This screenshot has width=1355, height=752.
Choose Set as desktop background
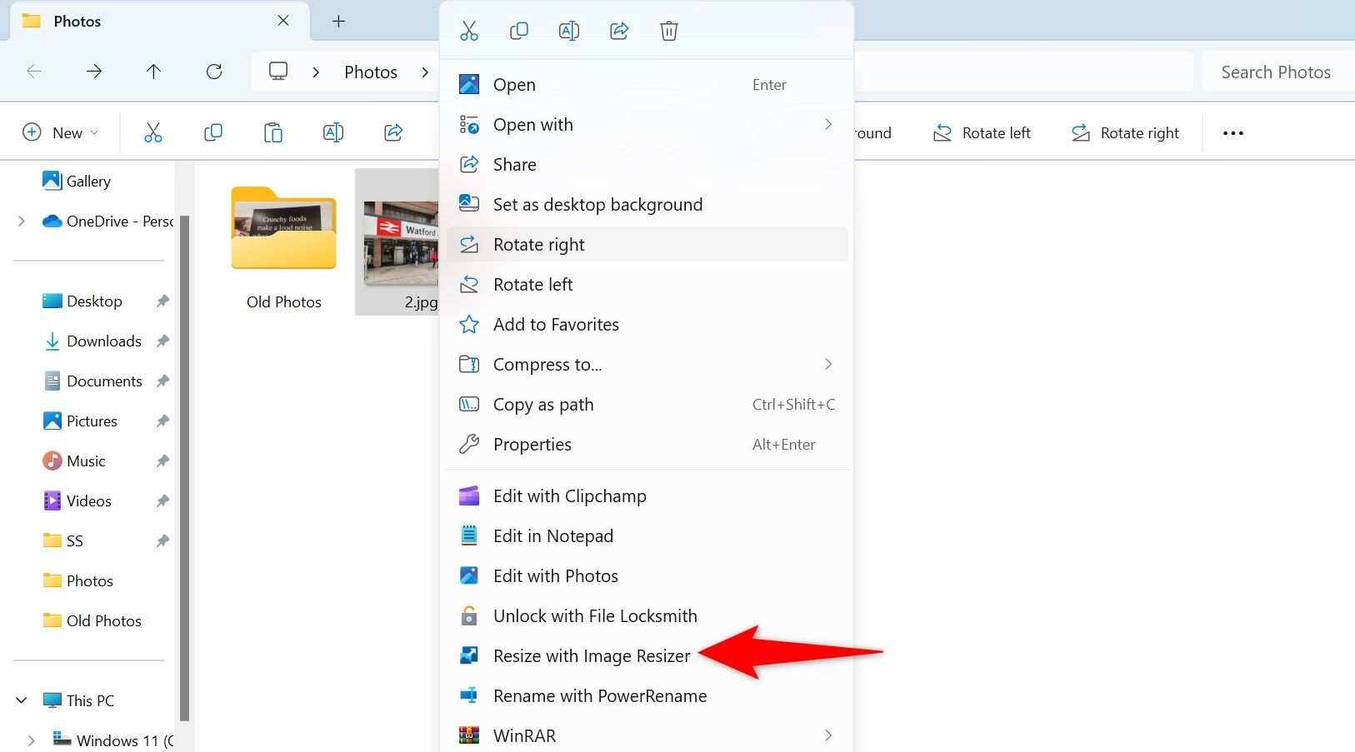pos(597,204)
